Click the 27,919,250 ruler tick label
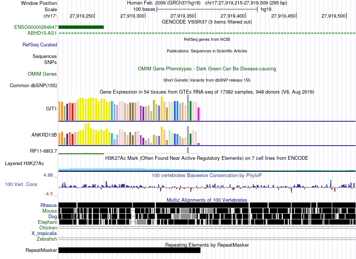The image size is (356, 259). point(82,16)
